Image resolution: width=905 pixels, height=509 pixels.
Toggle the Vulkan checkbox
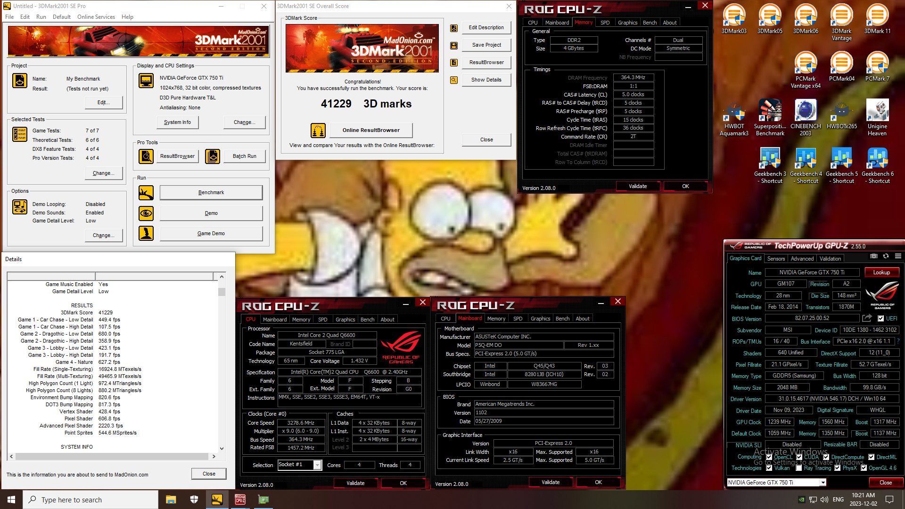769,468
